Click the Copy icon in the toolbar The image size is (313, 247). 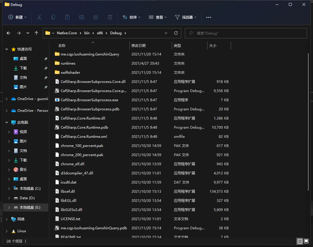[x=53, y=17]
